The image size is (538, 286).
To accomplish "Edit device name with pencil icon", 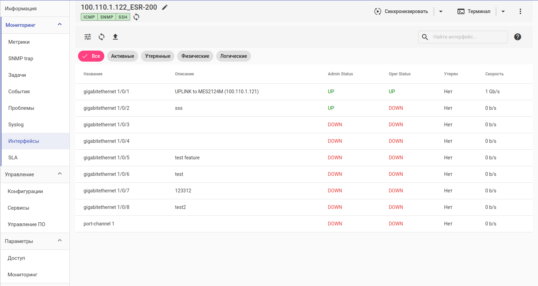I will point(165,7).
